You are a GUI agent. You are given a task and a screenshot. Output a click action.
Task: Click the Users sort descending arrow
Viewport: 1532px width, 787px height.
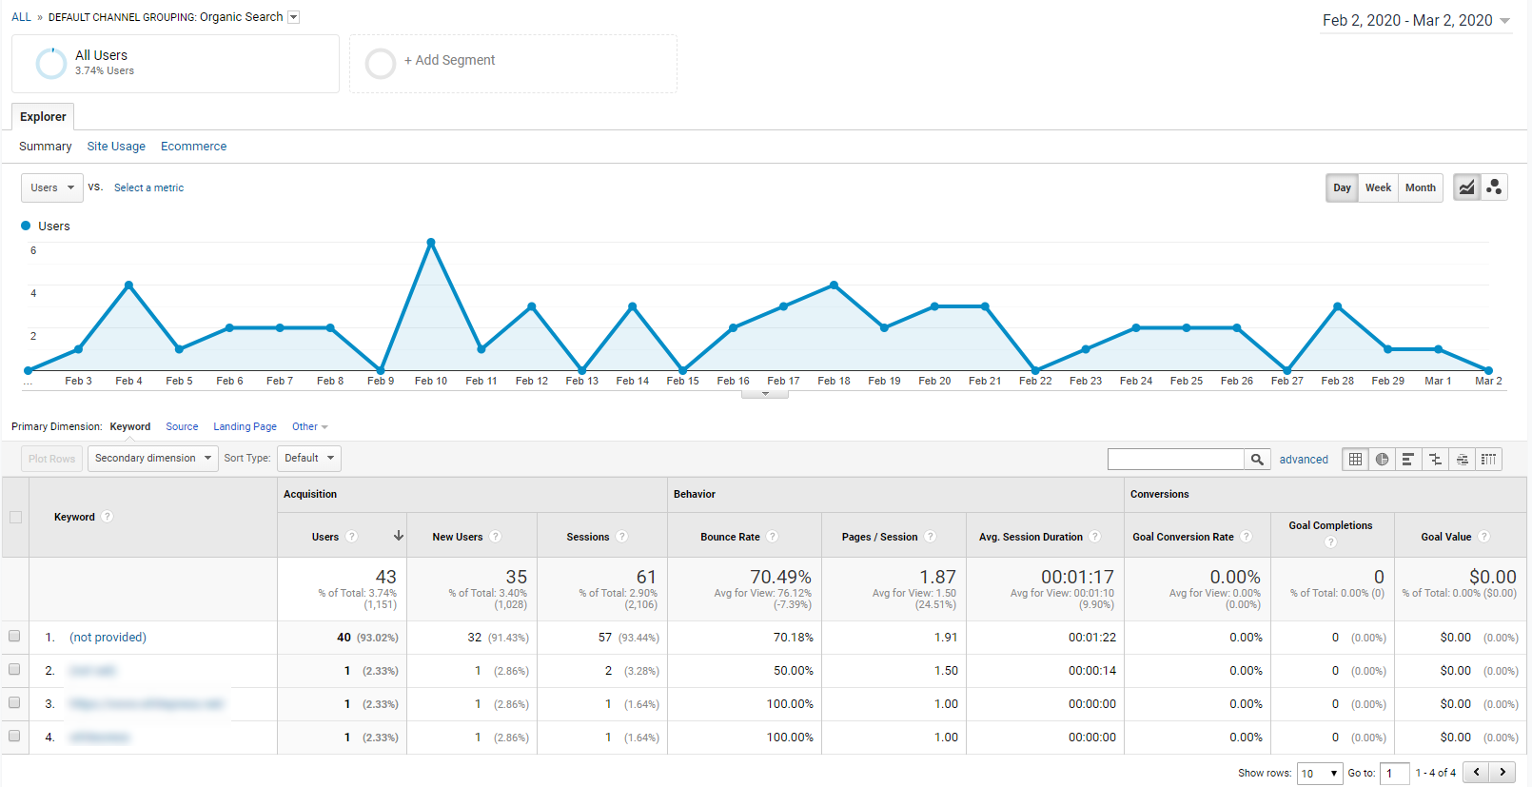[x=399, y=536]
